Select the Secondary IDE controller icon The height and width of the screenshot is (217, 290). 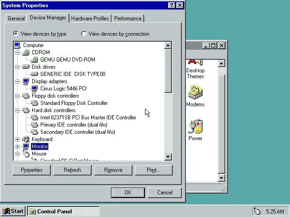(34, 132)
